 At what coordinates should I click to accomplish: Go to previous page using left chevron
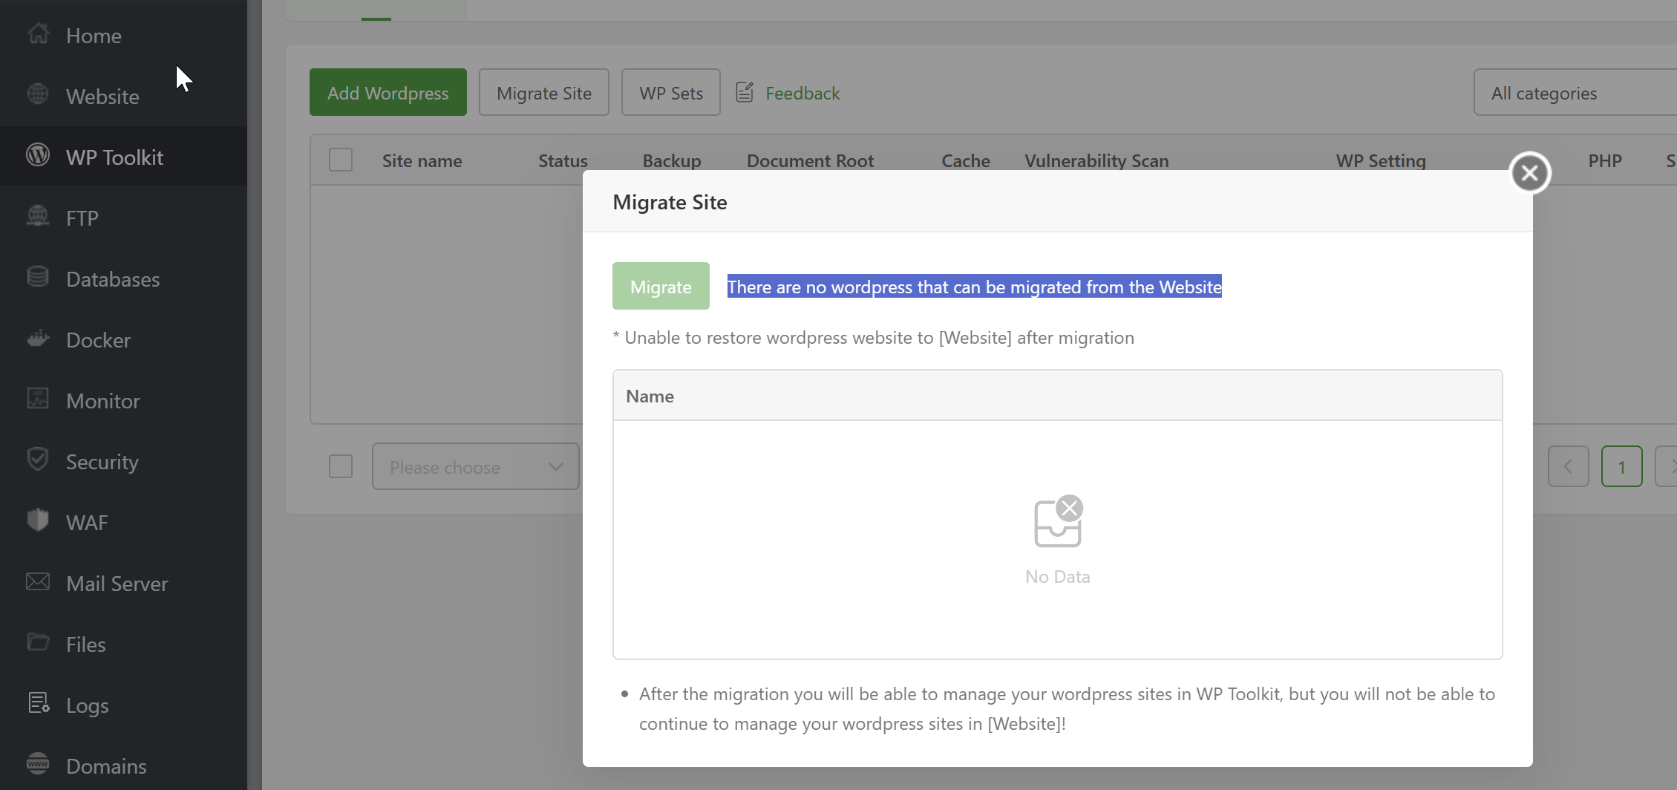click(x=1568, y=467)
